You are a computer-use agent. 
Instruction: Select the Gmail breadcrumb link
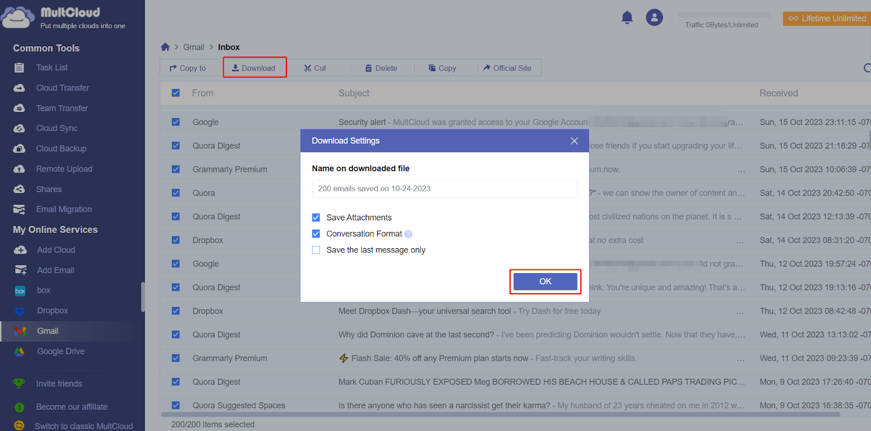(x=193, y=47)
